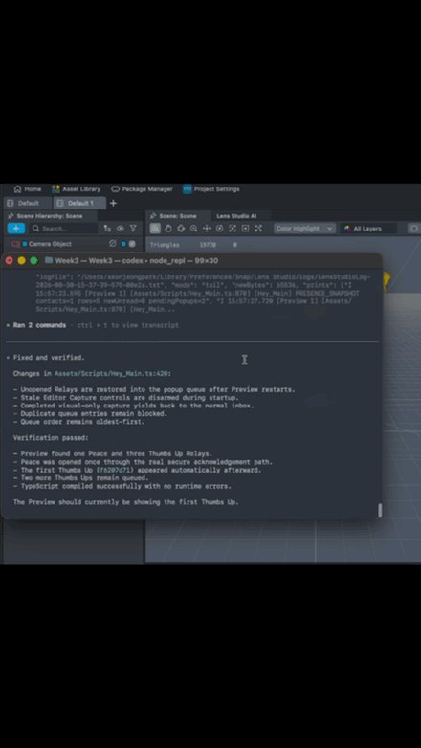Switch to the Default 1 layout tab

[79, 203]
